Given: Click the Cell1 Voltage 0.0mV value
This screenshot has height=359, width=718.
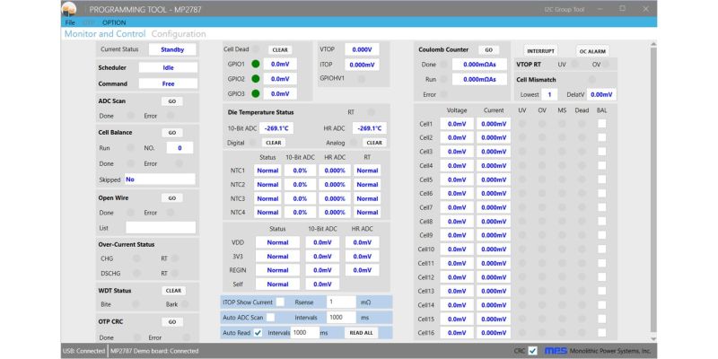Looking at the screenshot, I should point(457,124).
